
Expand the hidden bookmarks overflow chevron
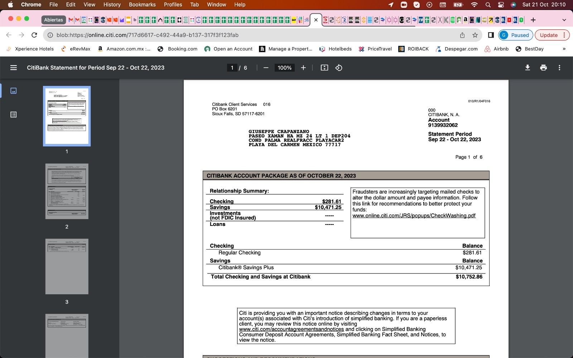[x=564, y=49]
